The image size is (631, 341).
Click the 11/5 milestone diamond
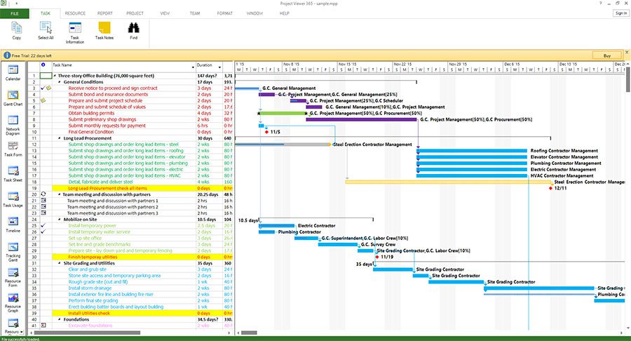point(267,132)
